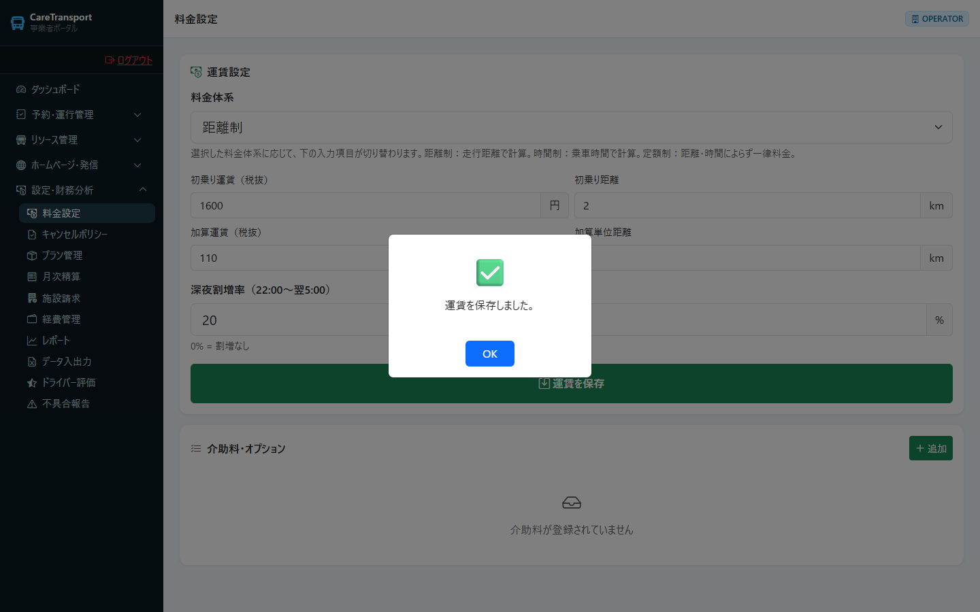This screenshot has width=980, height=612.
Task: Click the green checkmark success icon
Action: click(490, 273)
